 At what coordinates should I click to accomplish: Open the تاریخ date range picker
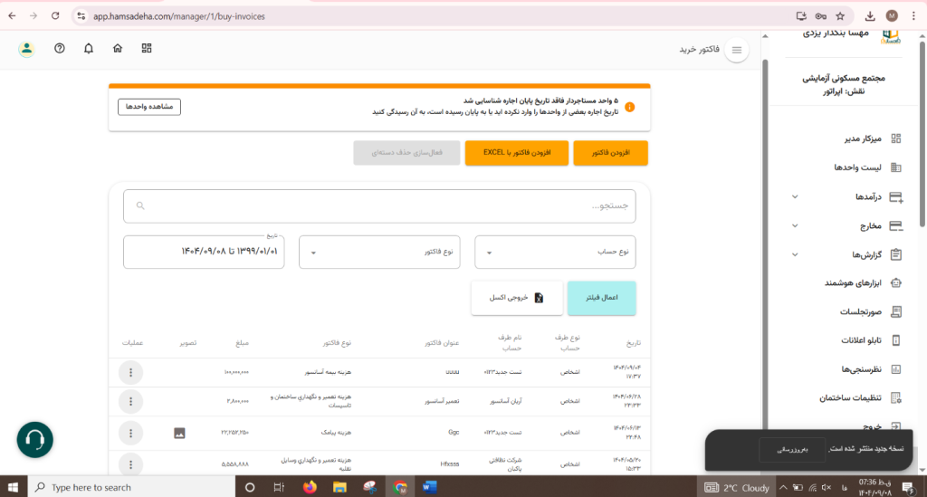(204, 253)
